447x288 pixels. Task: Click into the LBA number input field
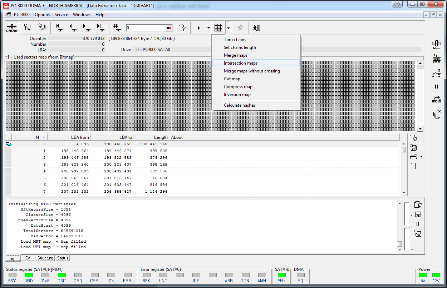point(146,28)
